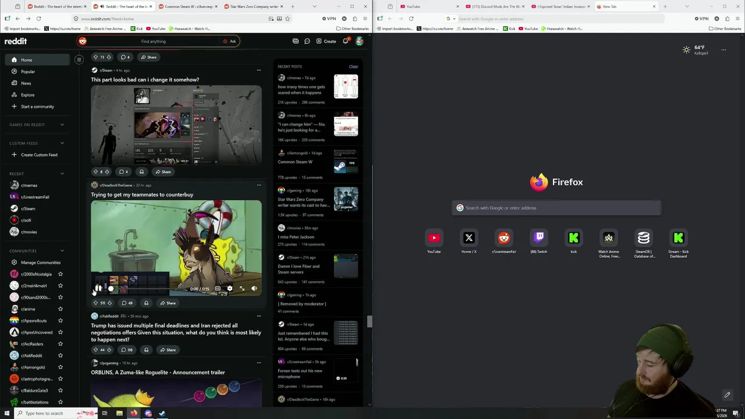Screen dimensions: 745x419
Task: Open 116 comments on AskReddit post
Action: (x=126, y=350)
